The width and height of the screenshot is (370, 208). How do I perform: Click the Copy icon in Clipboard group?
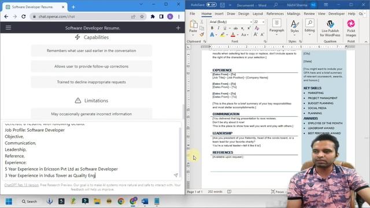(202, 28)
